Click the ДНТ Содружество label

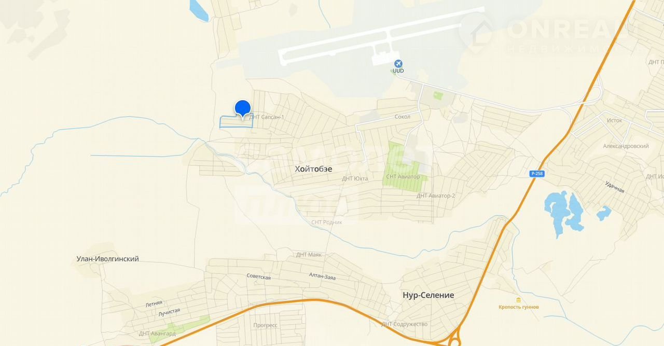pyautogui.click(x=405, y=324)
